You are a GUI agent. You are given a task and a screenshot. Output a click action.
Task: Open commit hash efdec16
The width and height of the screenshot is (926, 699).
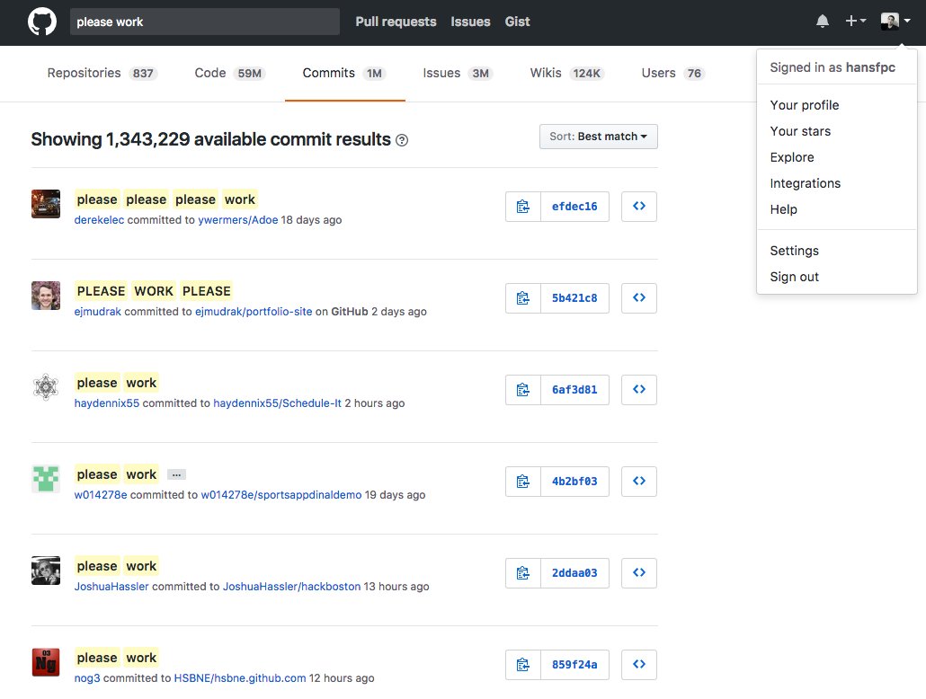[574, 207]
